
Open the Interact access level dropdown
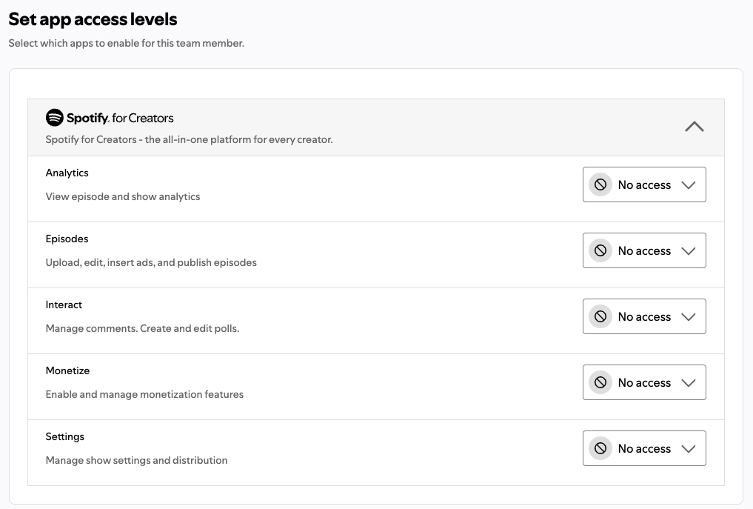[644, 316]
